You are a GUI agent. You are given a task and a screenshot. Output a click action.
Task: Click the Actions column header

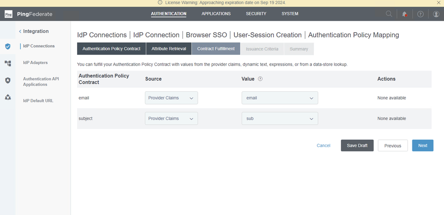(x=386, y=79)
